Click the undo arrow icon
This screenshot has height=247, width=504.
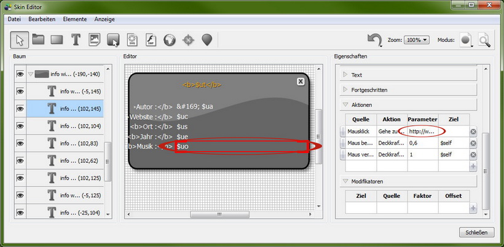tap(374, 40)
